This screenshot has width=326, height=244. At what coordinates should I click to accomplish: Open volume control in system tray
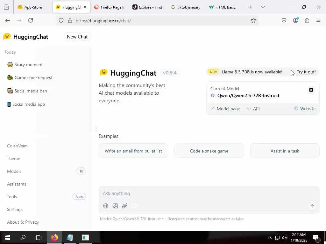[x=285, y=238]
